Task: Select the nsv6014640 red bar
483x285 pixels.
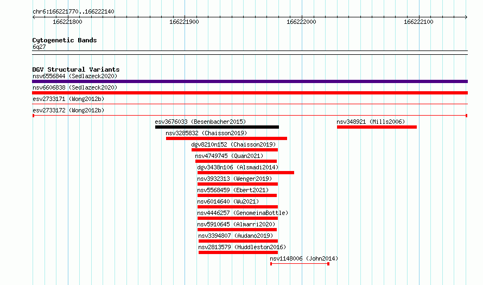Action: point(238,207)
